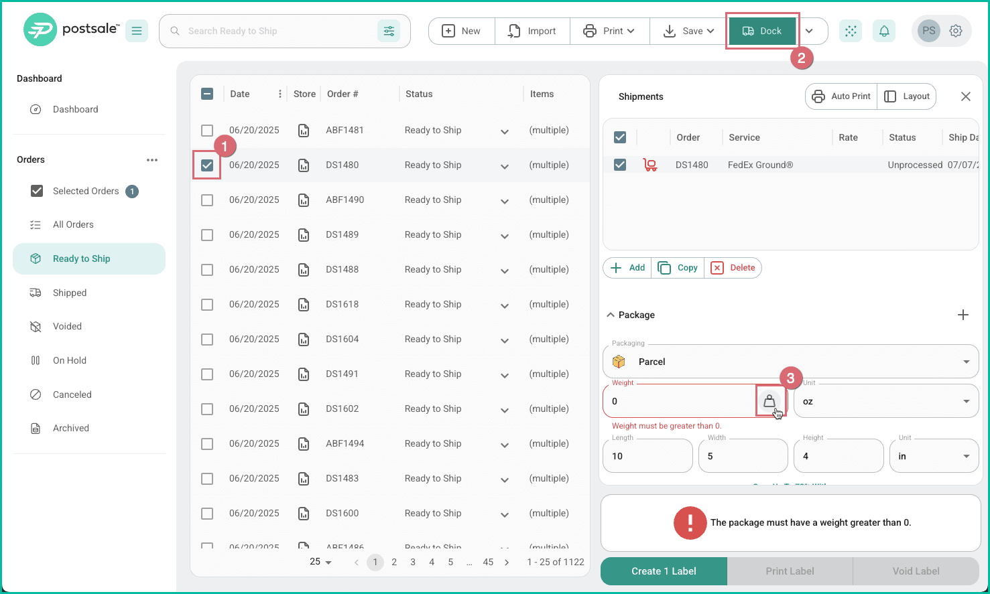Check the checkbox for order ABF1490
This screenshot has height=594, width=990.
207,200
